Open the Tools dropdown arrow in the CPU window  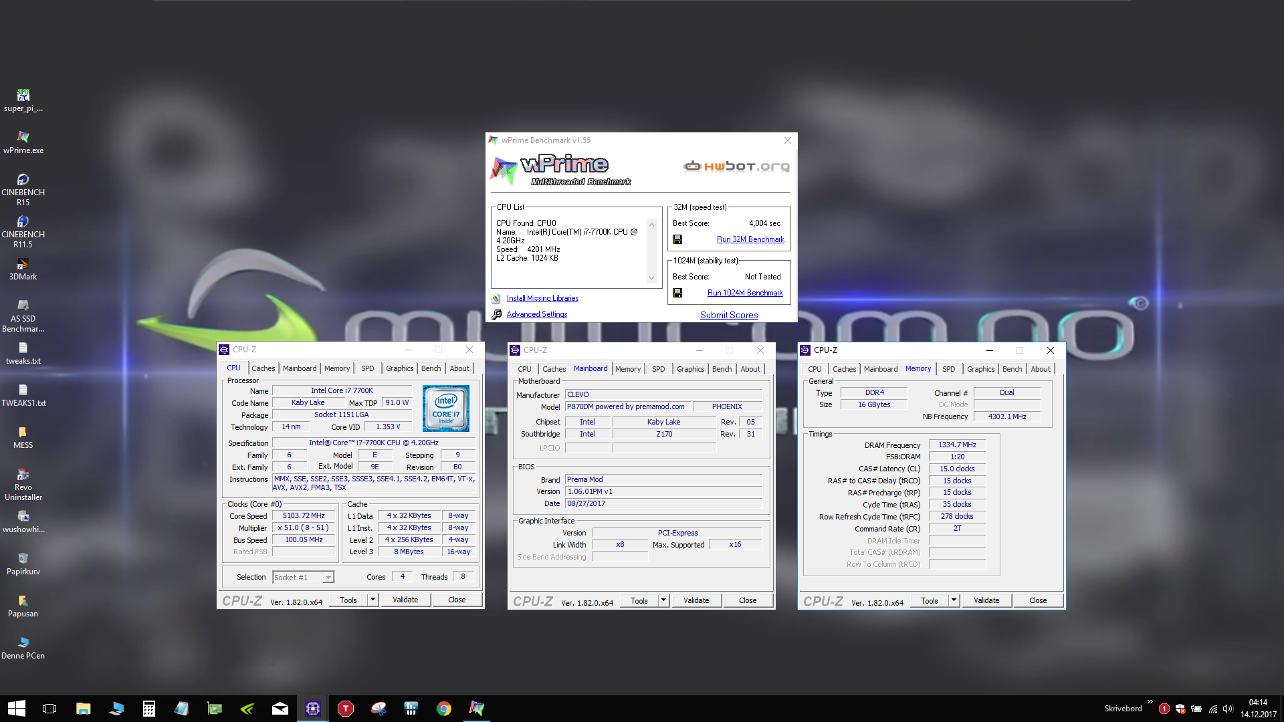(373, 600)
